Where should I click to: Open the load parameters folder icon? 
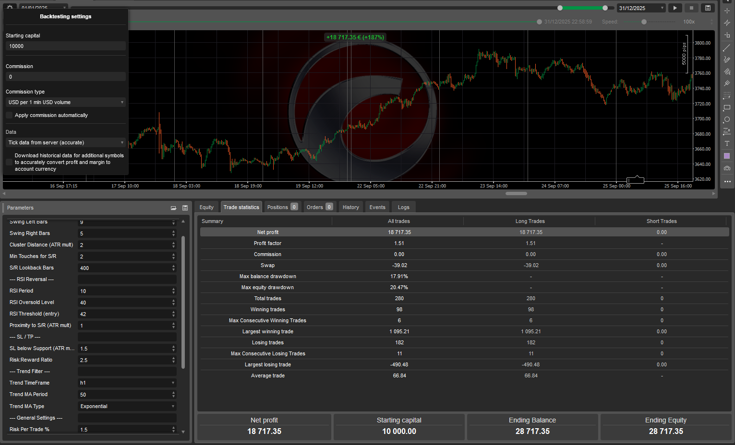click(173, 208)
